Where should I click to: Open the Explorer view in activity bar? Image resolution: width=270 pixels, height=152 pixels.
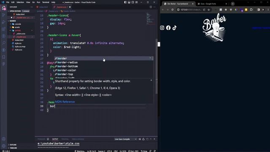point(4,8)
